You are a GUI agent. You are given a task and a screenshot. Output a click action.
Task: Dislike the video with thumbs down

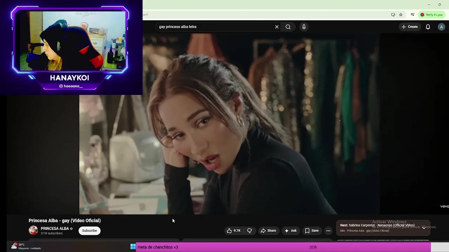coord(249,231)
